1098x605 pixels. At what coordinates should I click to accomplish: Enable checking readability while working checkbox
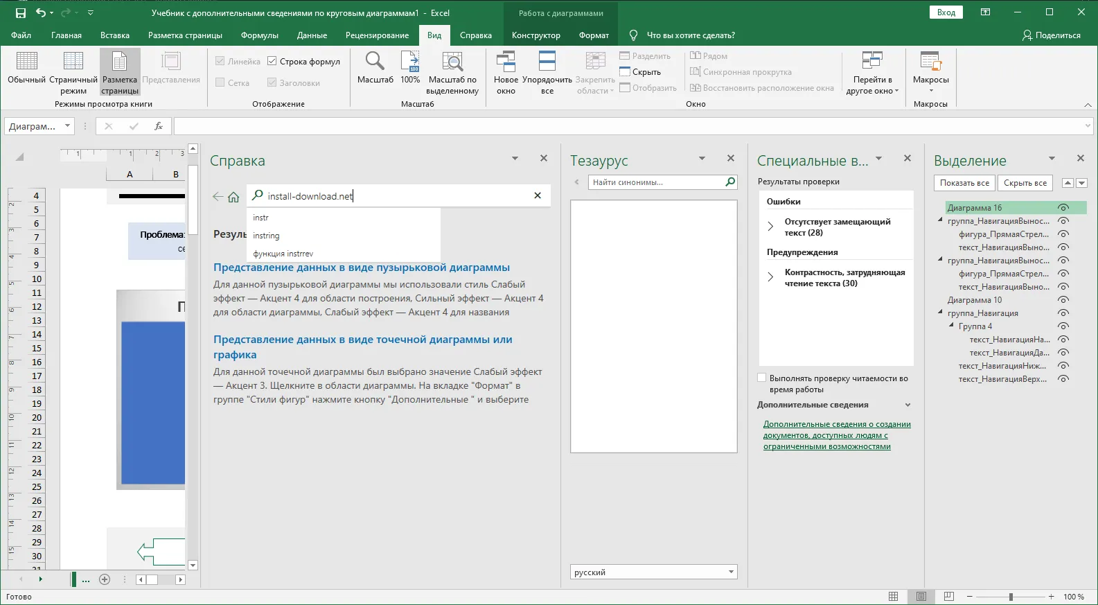(x=762, y=378)
